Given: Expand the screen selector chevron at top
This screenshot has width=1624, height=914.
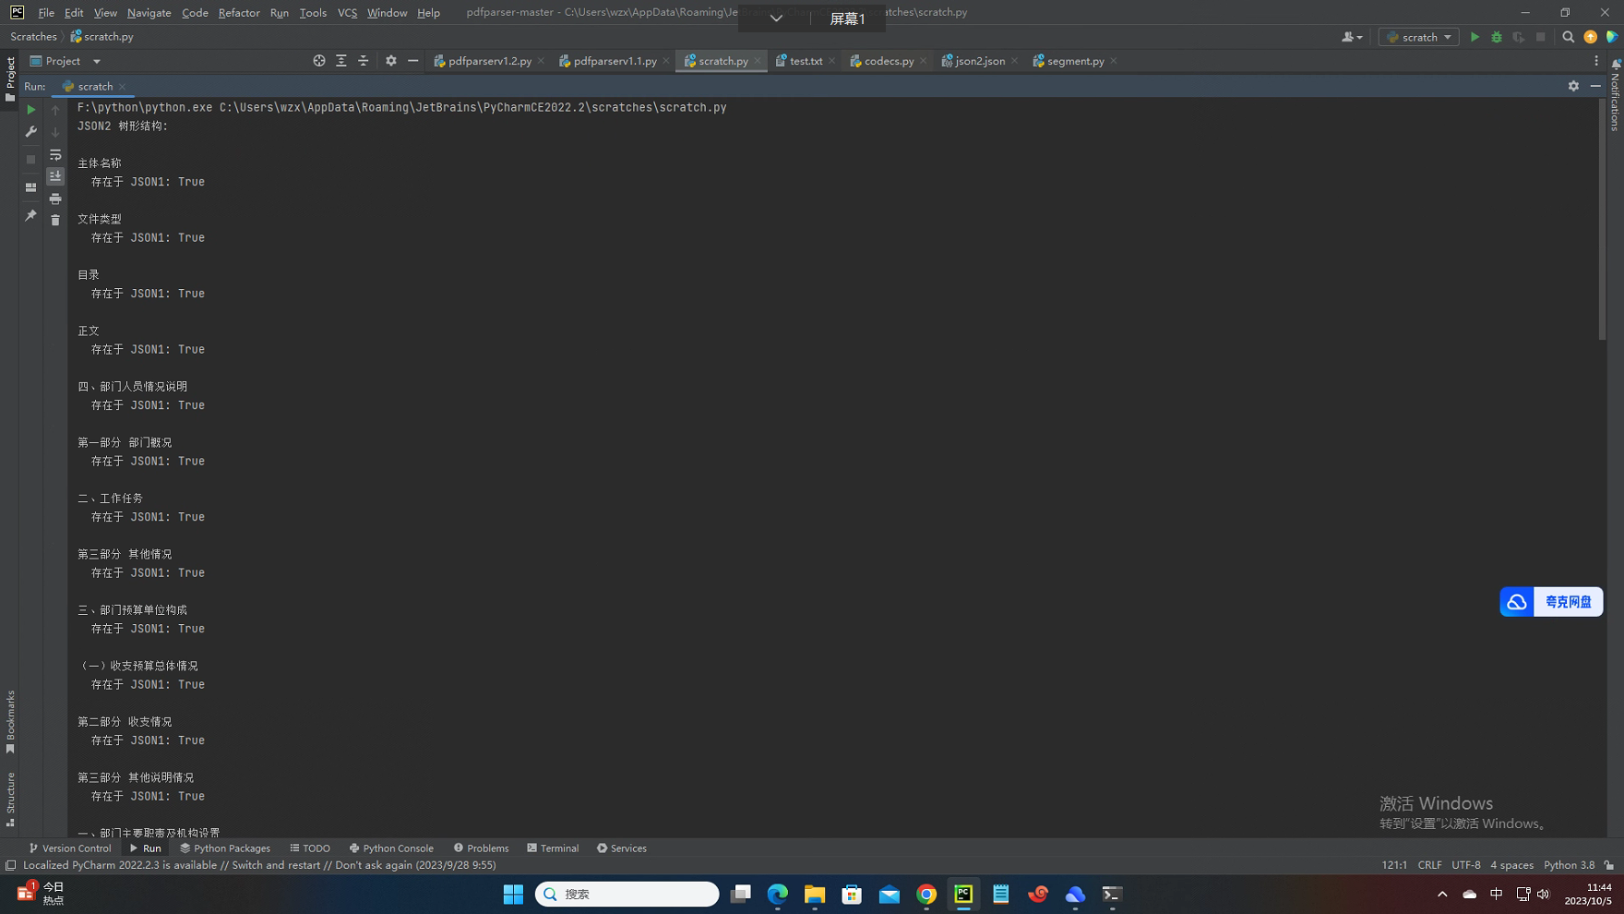Looking at the screenshot, I should (x=776, y=18).
